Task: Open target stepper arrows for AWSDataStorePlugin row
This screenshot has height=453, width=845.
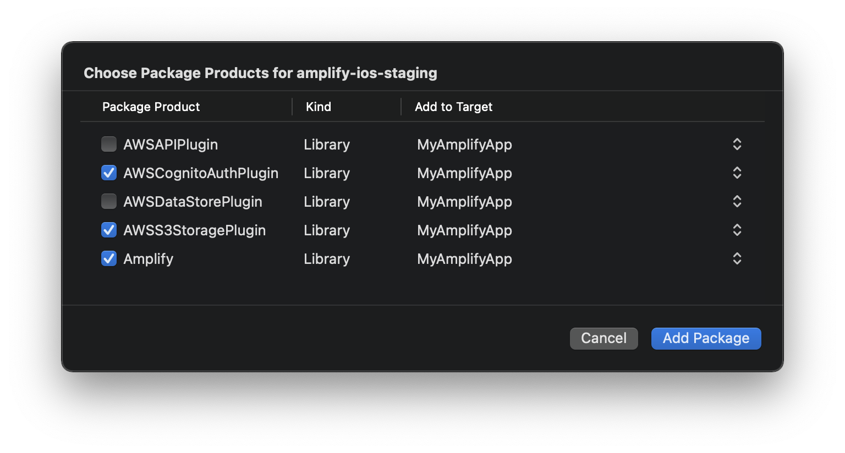Action: coord(737,201)
